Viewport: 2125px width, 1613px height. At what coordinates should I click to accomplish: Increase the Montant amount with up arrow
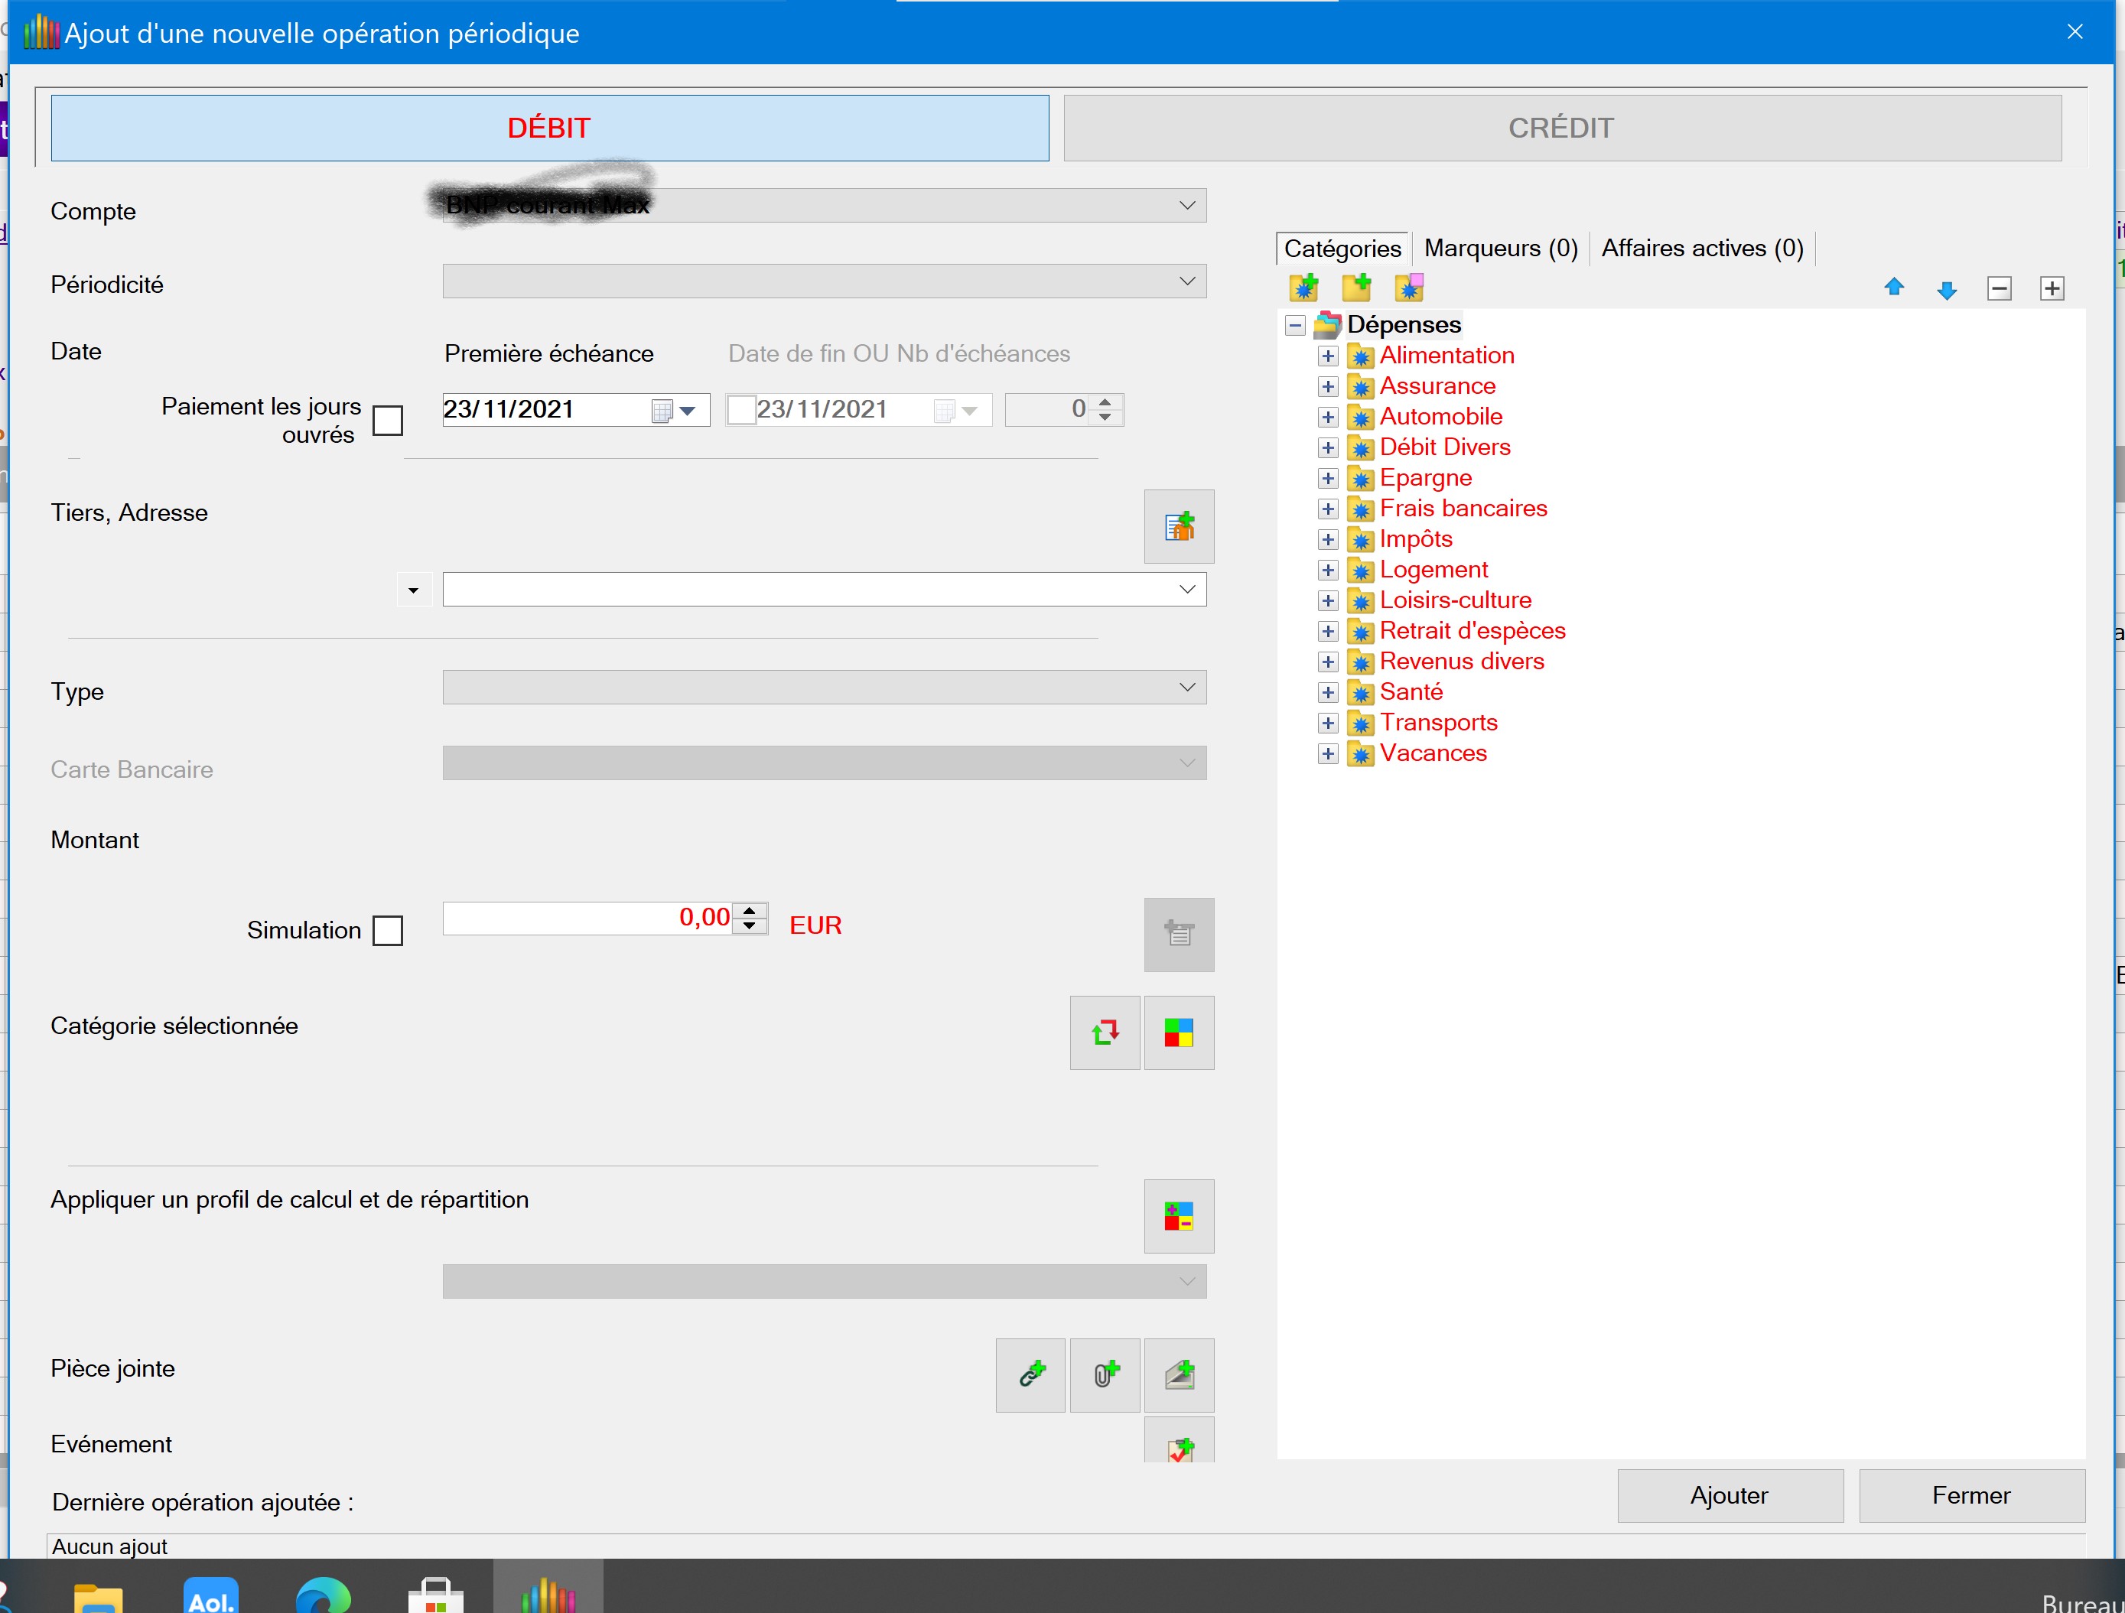[x=750, y=910]
